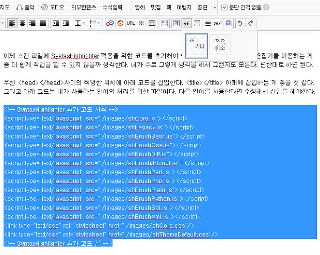The width and height of the screenshot is (320, 255).
Task: Insert a URL link
Action: pos(131,23)
